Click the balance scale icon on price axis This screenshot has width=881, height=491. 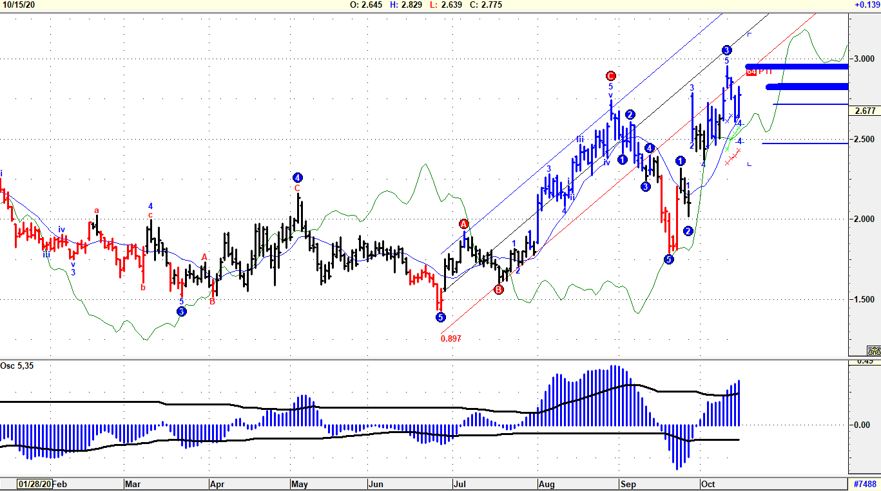pyautogui.click(x=874, y=351)
